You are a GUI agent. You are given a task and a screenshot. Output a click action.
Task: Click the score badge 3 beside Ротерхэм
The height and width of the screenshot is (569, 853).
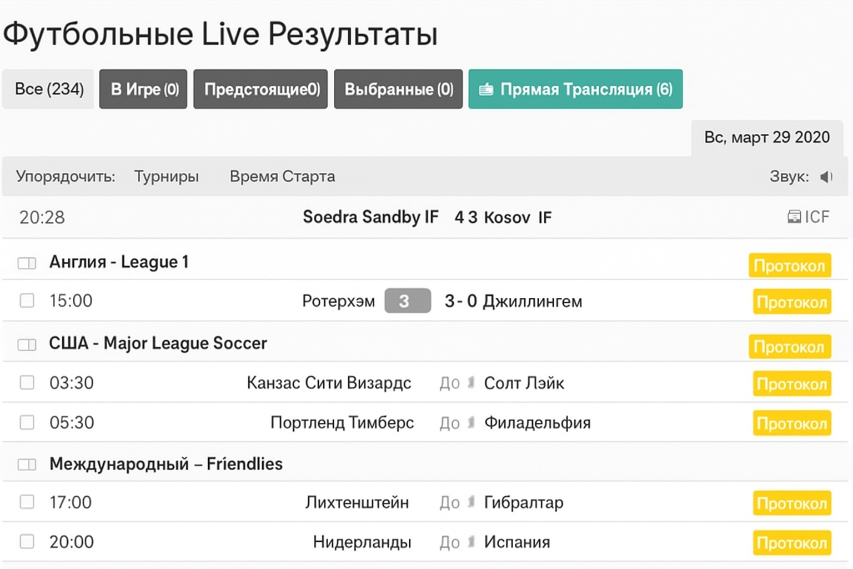coord(408,301)
